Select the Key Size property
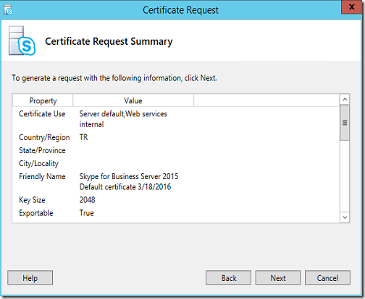Viewport: 365px width, 299px height. click(32, 200)
